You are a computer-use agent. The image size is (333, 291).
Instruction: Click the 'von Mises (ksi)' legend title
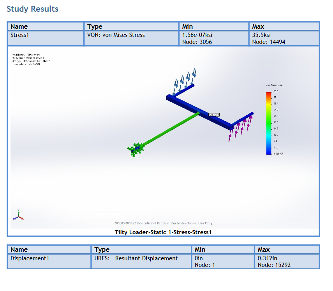274,85
